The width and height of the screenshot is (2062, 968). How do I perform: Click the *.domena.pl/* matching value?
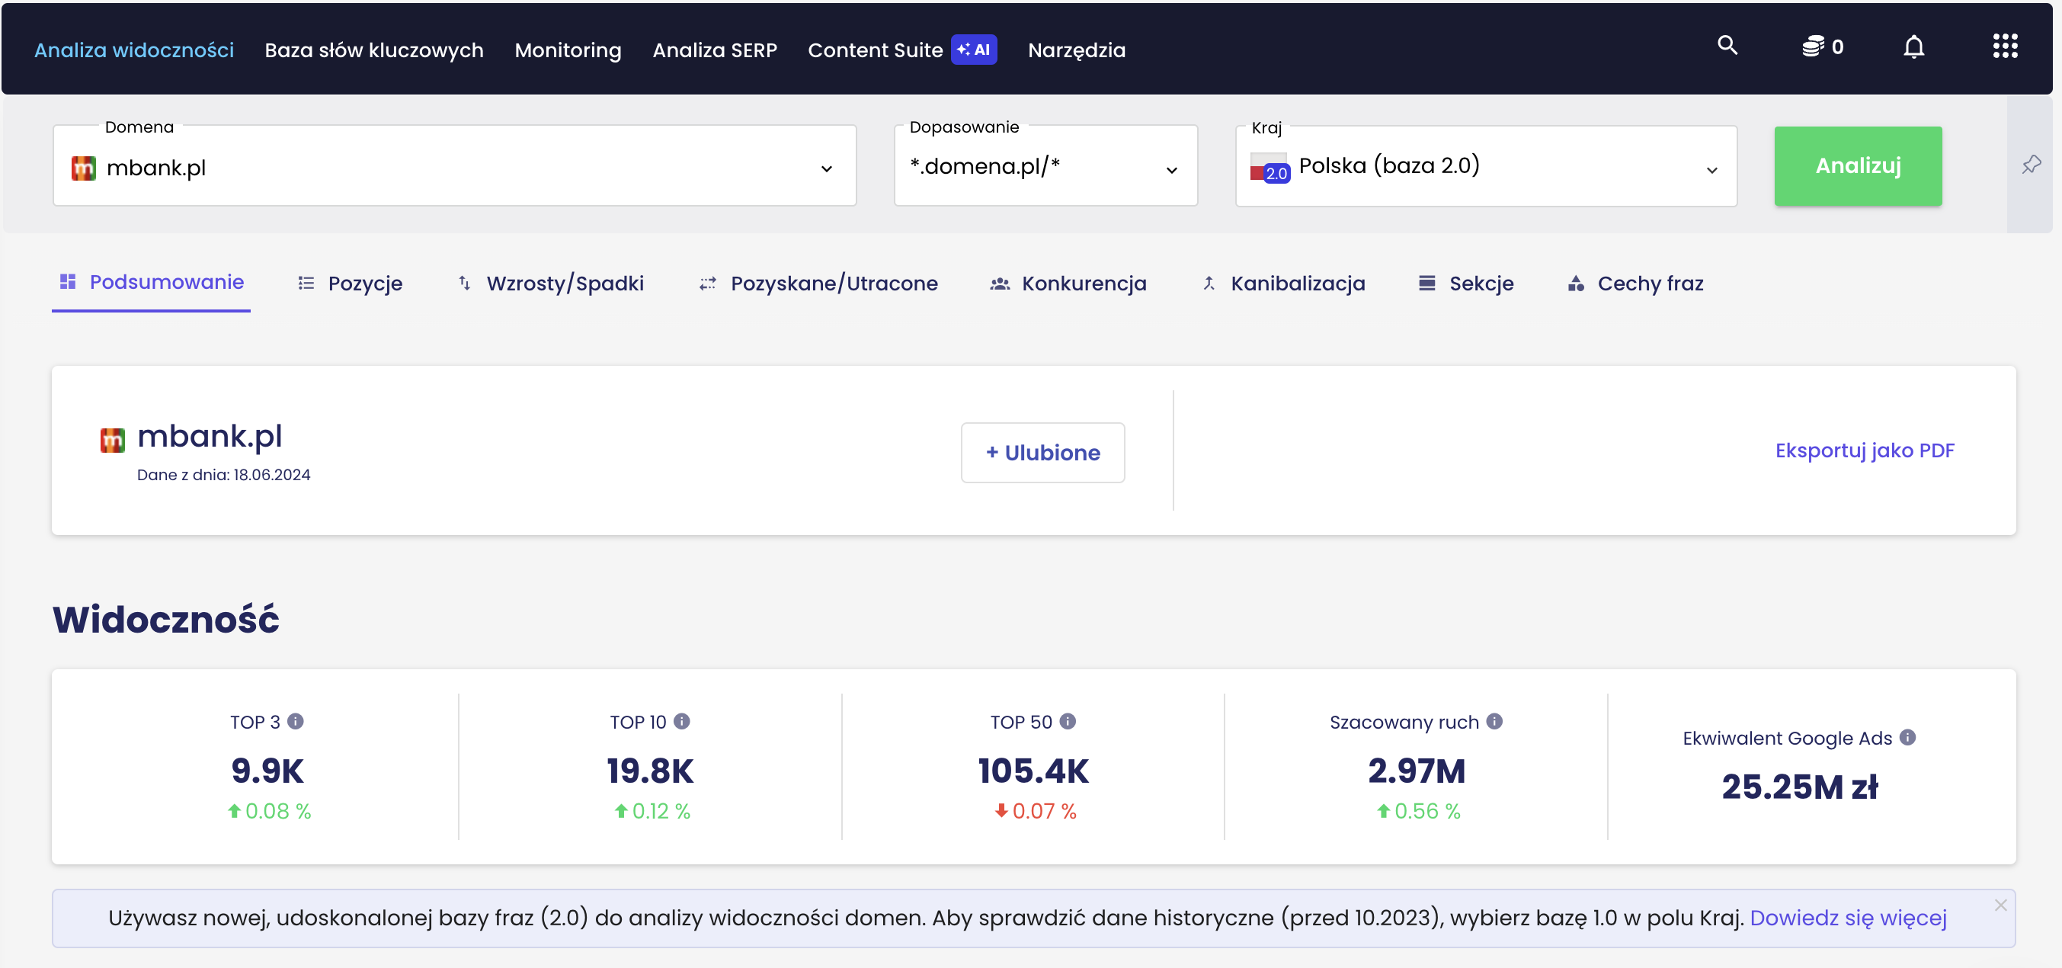click(985, 165)
